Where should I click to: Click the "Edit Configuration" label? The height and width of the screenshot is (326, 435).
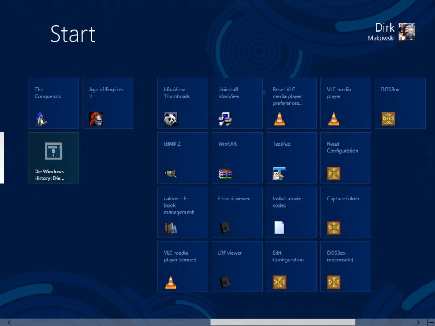point(288,256)
